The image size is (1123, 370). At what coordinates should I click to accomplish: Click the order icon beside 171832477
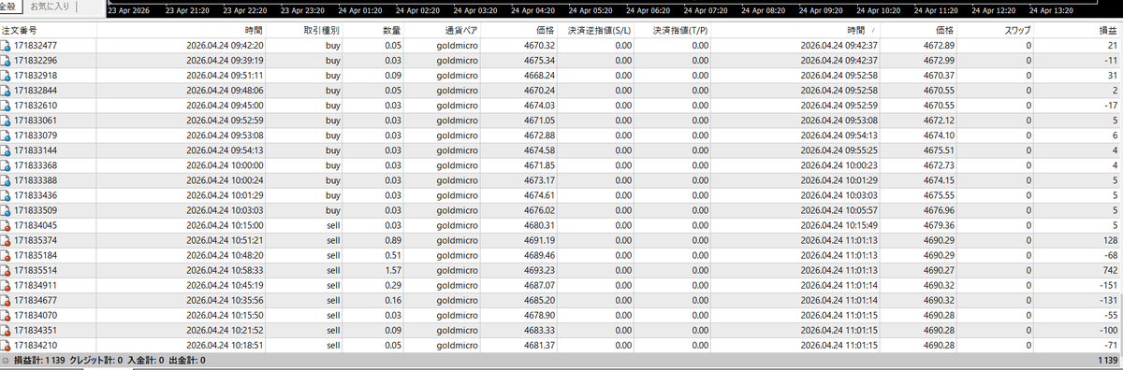pos(6,46)
